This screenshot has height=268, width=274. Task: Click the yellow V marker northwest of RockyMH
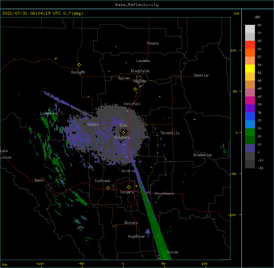[56, 59]
